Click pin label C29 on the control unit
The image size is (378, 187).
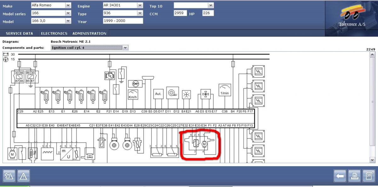click(20, 111)
